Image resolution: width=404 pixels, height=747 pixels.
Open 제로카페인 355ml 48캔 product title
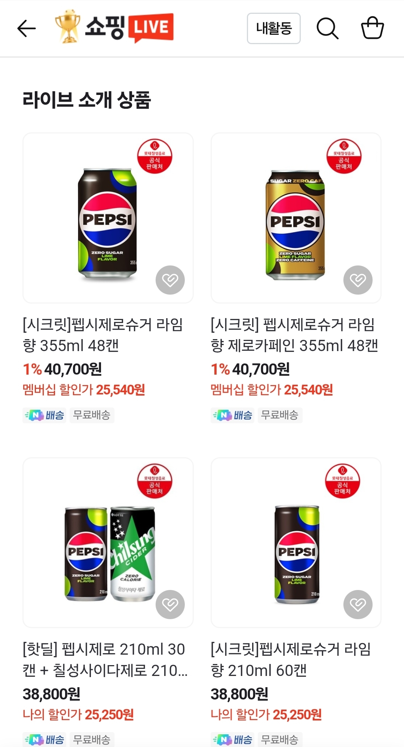pyautogui.click(x=294, y=335)
